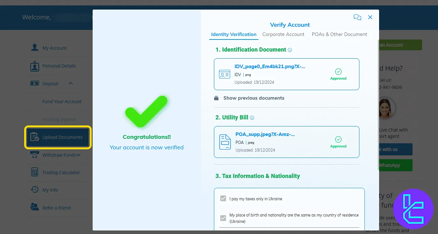The image size is (438, 234).
Task: Expand the Withdraw Funds dropdown
Action: coord(78,155)
